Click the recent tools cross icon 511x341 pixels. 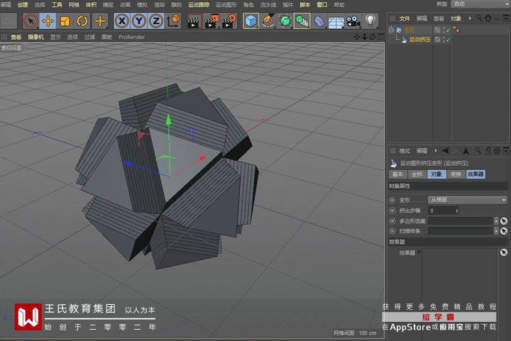(x=100, y=21)
